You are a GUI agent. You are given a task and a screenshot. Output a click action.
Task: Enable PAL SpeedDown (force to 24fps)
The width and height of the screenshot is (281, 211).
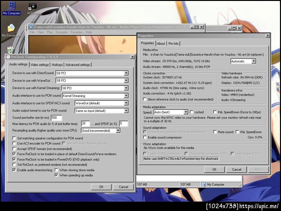pos(215,112)
